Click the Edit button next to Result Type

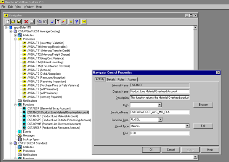point(203,126)
